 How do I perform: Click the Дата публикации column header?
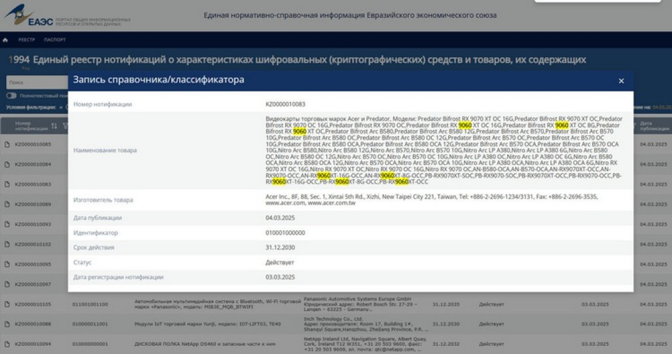[654, 126]
